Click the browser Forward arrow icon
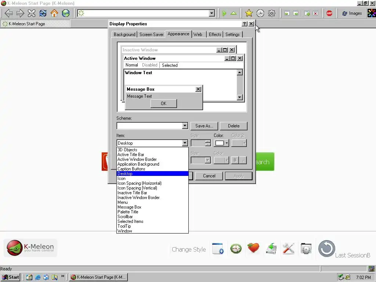The height and width of the screenshot is (282, 376). (x=20, y=13)
